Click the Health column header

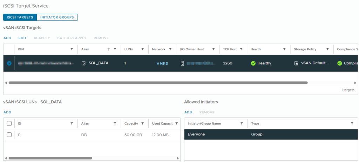click(x=256, y=49)
